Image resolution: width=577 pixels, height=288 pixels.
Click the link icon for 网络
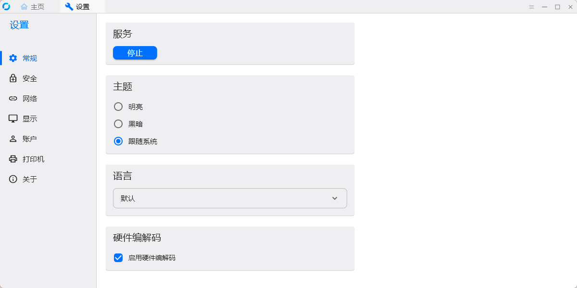click(x=13, y=98)
